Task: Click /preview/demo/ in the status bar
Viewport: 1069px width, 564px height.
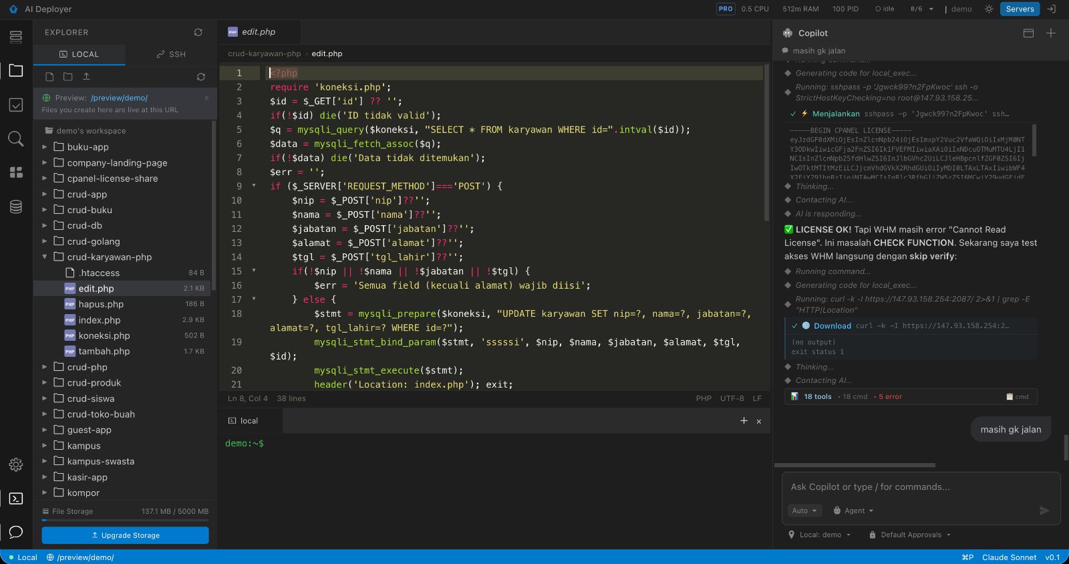Action: point(86,557)
